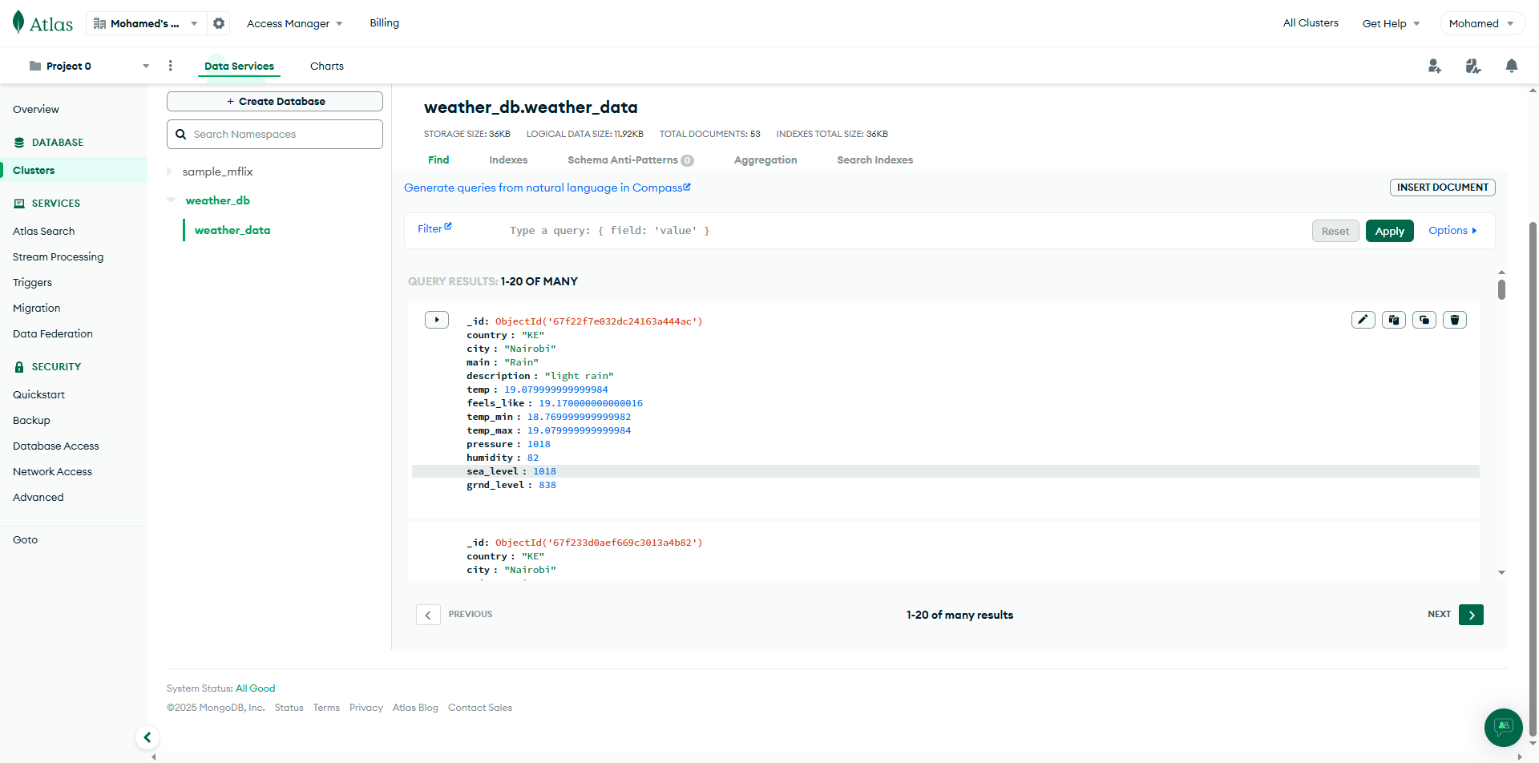Open the Atlas Blog footer link
Image resolution: width=1539 pixels, height=763 pixels.
coord(415,708)
